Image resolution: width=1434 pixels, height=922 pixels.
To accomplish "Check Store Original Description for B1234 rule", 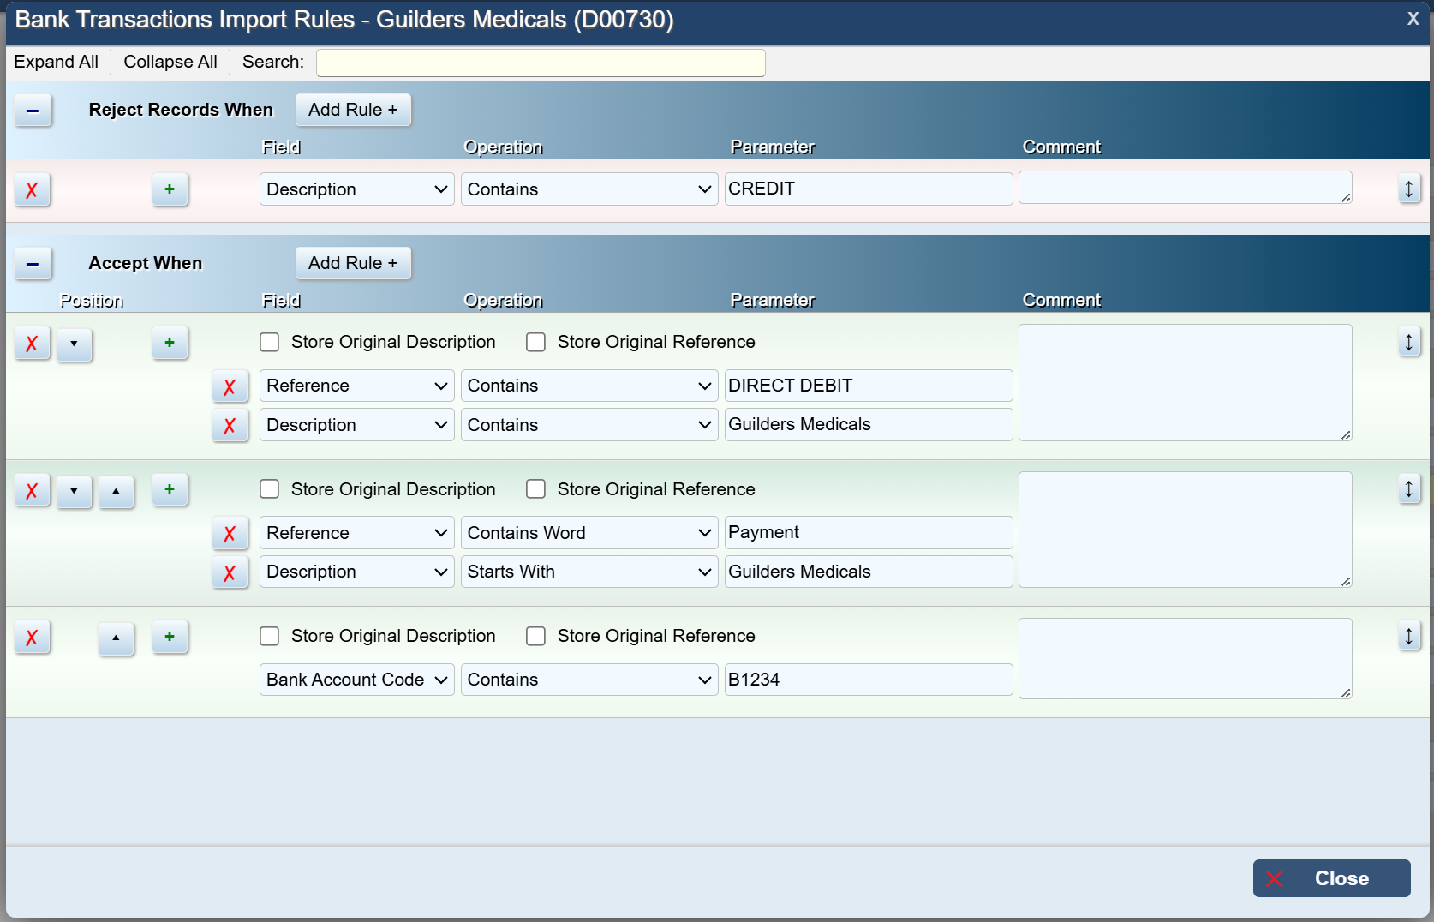I will coord(270,636).
